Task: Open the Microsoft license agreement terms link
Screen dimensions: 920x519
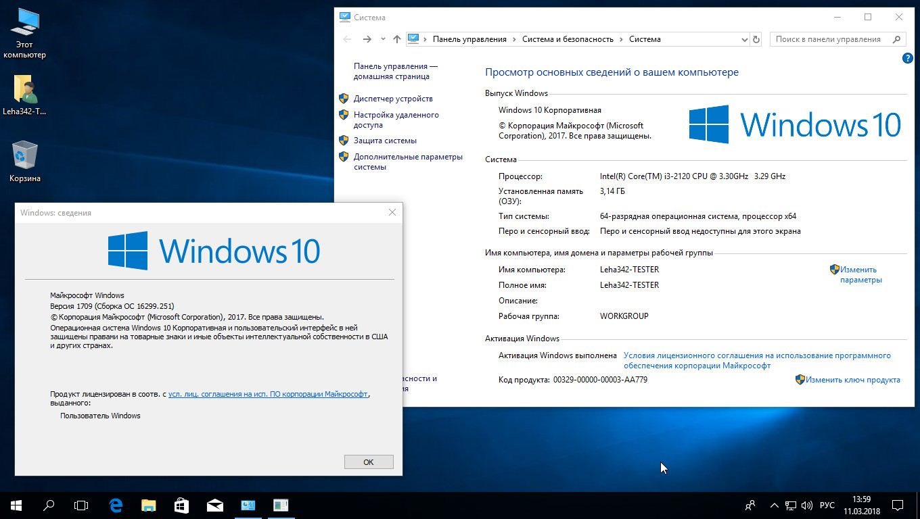Action: tap(757, 360)
